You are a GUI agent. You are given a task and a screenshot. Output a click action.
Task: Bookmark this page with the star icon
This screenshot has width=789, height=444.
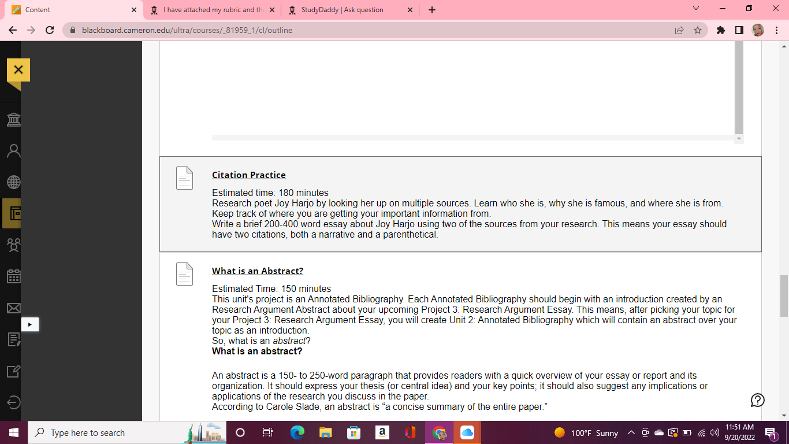click(698, 30)
